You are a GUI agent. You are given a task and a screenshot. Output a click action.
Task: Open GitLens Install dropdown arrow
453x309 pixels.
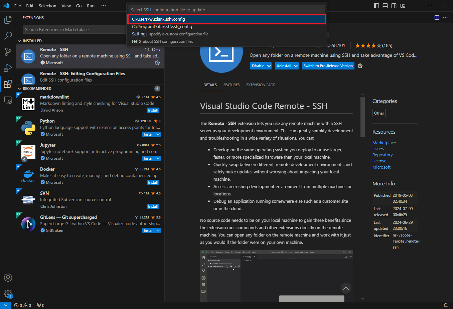158,230
